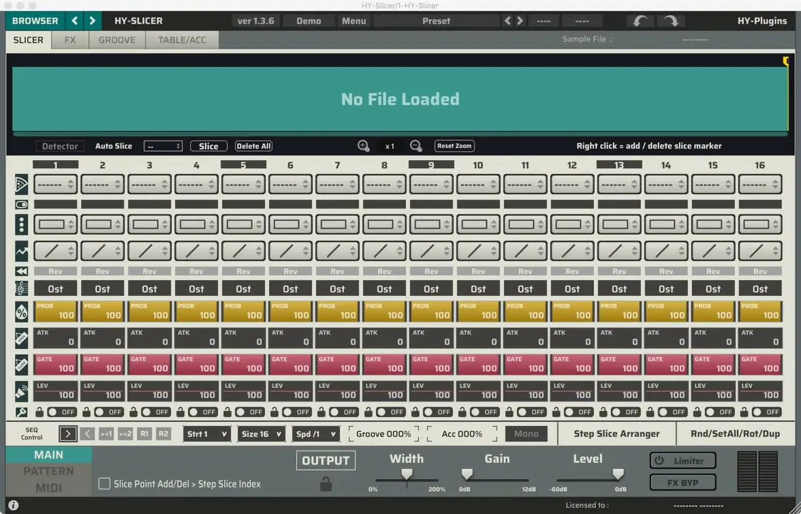Open the Auto Slice dropdown
Image resolution: width=801 pixels, height=514 pixels.
tap(163, 147)
